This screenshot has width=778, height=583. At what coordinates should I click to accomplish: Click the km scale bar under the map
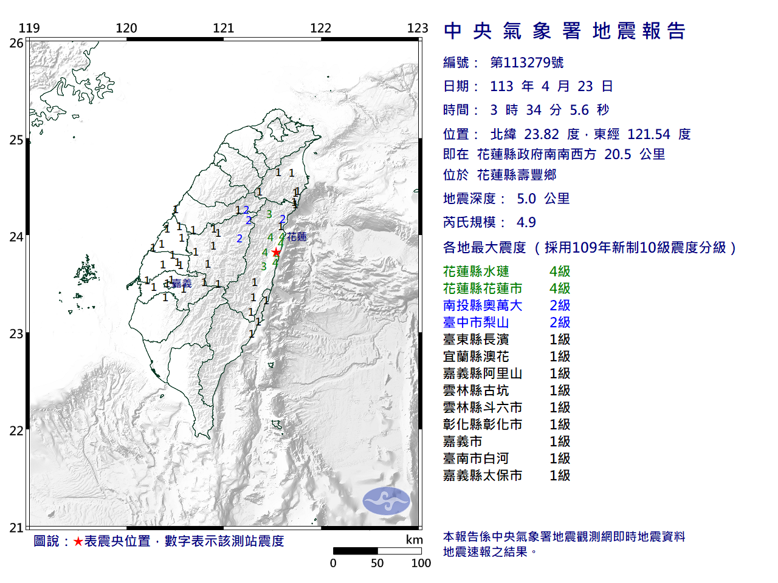[377, 551]
